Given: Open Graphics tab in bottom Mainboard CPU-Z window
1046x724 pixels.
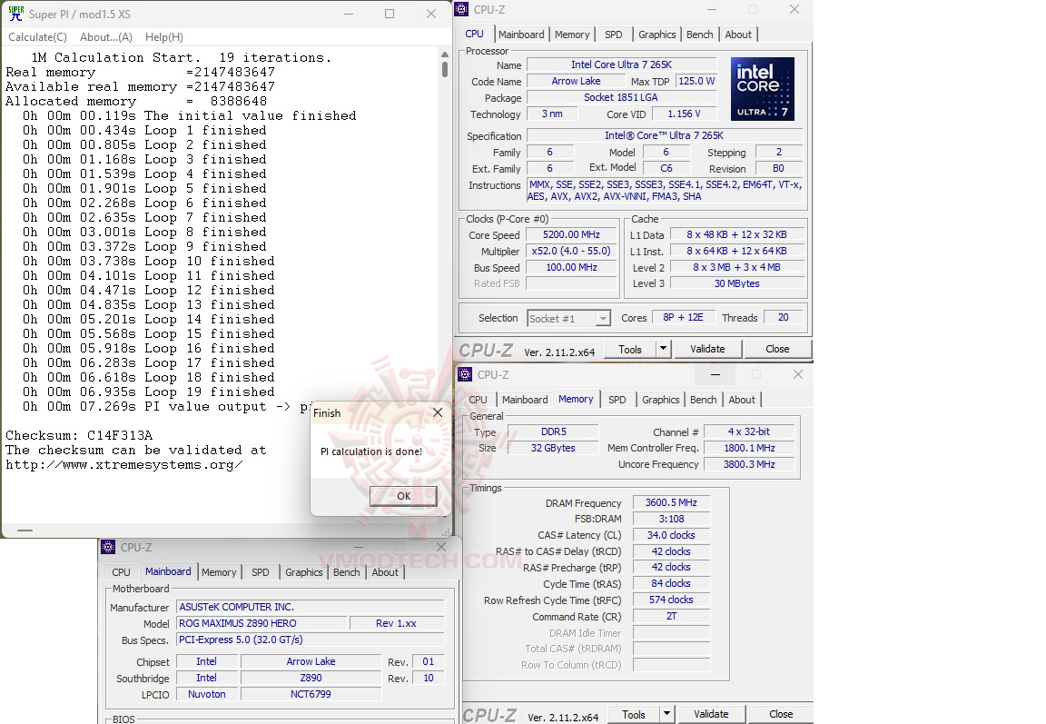Looking at the screenshot, I should 304,572.
